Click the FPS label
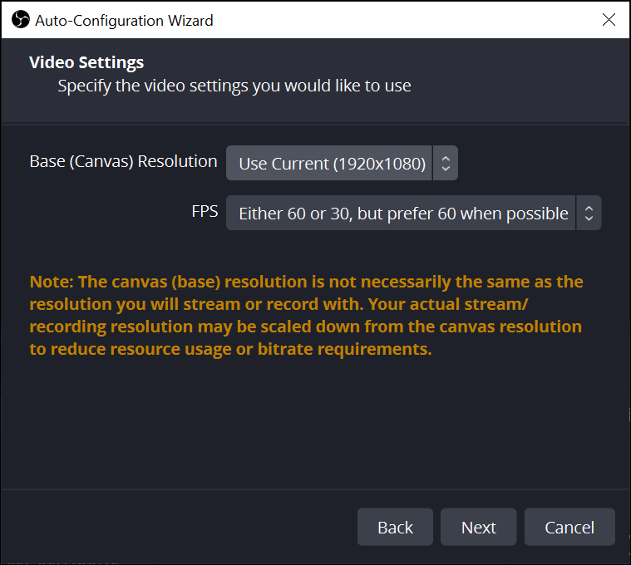631x565 pixels. click(x=205, y=212)
